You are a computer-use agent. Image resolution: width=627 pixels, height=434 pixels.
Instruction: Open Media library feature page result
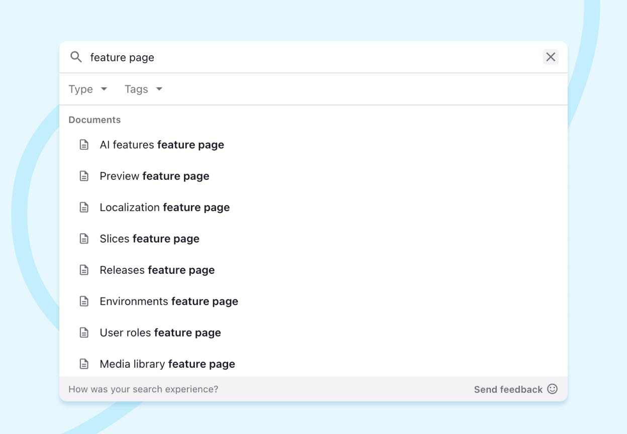[167, 364]
